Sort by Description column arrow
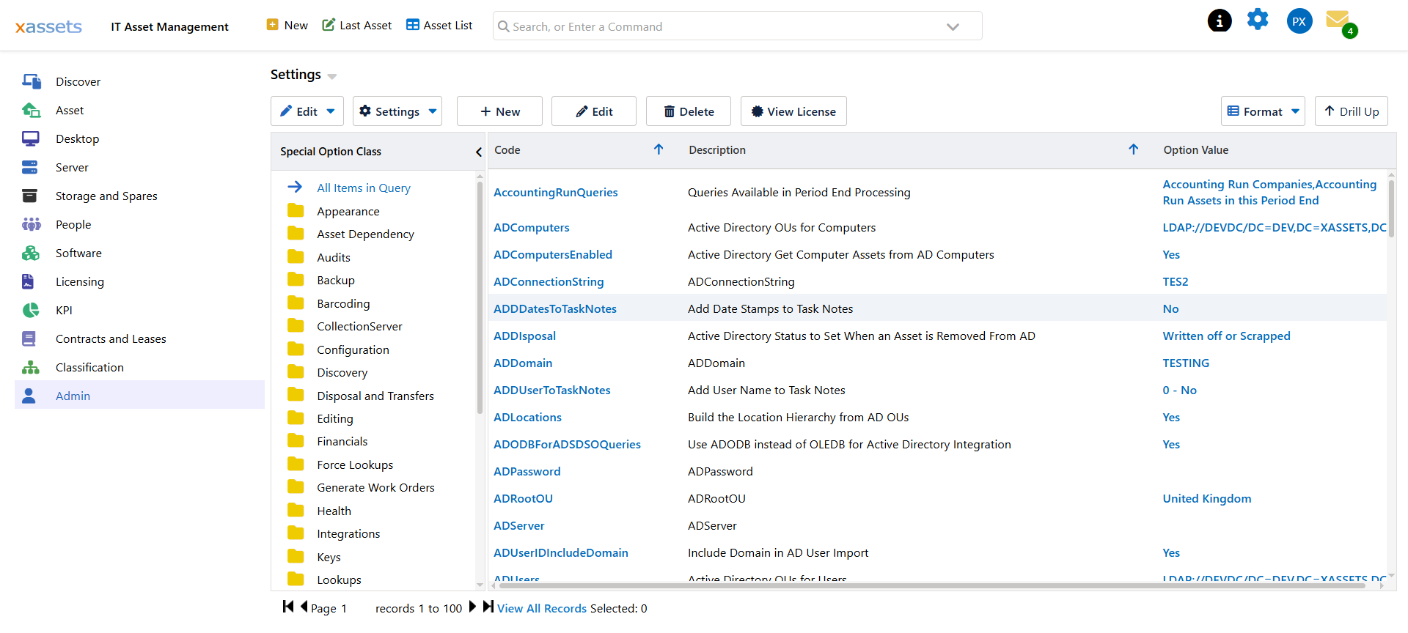Screen dimensions: 1408x633 pos(1133,149)
